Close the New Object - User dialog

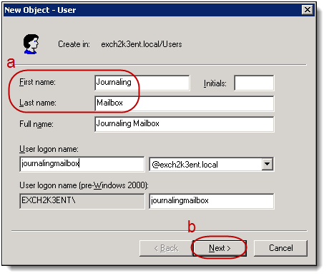click(x=308, y=10)
